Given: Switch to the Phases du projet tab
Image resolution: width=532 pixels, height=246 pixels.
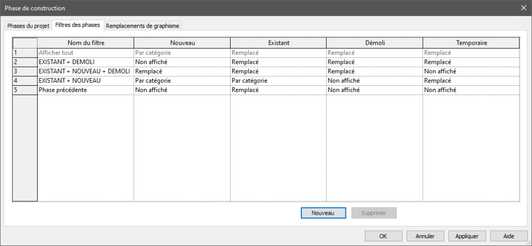Looking at the screenshot, I should [x=28, y=25].
